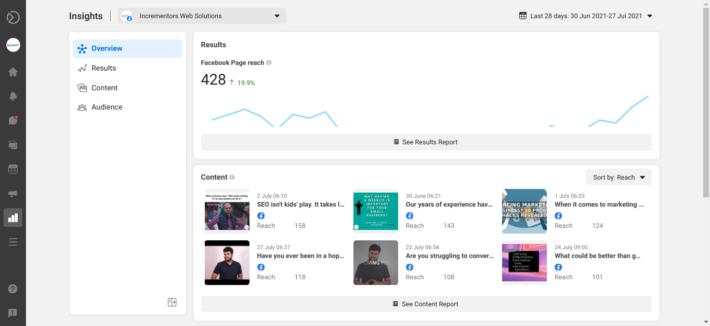710x326 pixels.
Task: Click the feedback exclamation icon
Action: pyautogui.click(x=13, y=313)
